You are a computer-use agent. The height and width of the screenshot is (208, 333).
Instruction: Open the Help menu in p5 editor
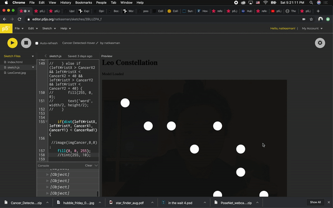tap(65, 28)
